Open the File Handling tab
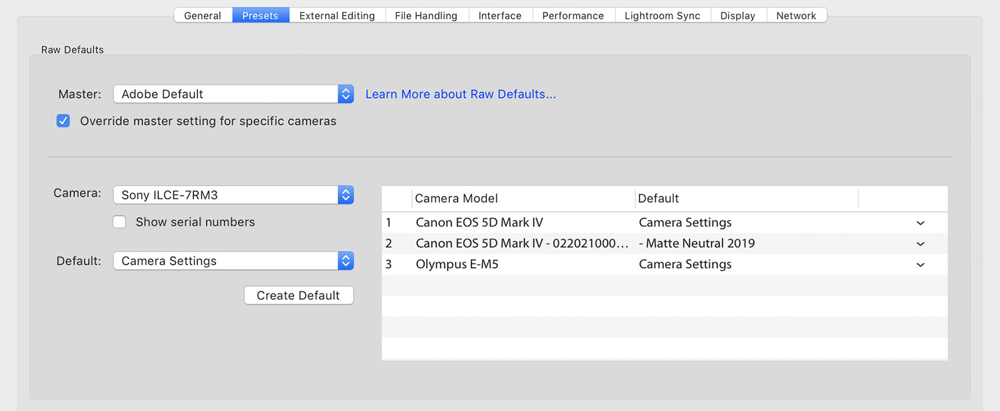Image resolution: width=1000 pixels, height=411 pixels. (x=426, y=16)
